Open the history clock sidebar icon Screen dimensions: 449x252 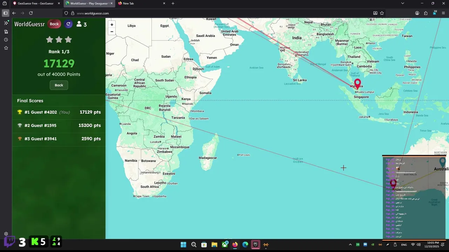click(6, 40)
